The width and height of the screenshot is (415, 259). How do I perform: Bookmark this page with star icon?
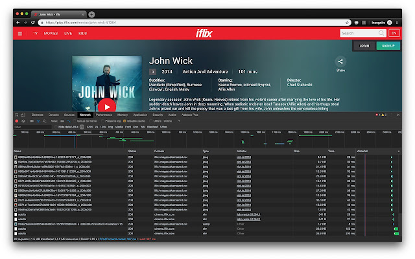347,23
